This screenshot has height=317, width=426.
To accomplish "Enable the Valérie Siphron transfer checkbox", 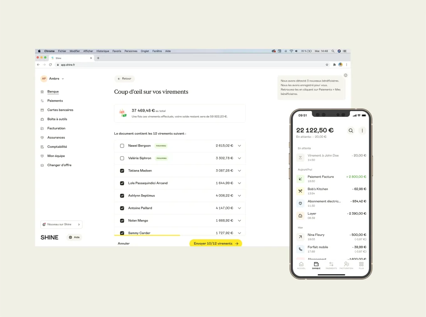I will [x=122, y=158].
